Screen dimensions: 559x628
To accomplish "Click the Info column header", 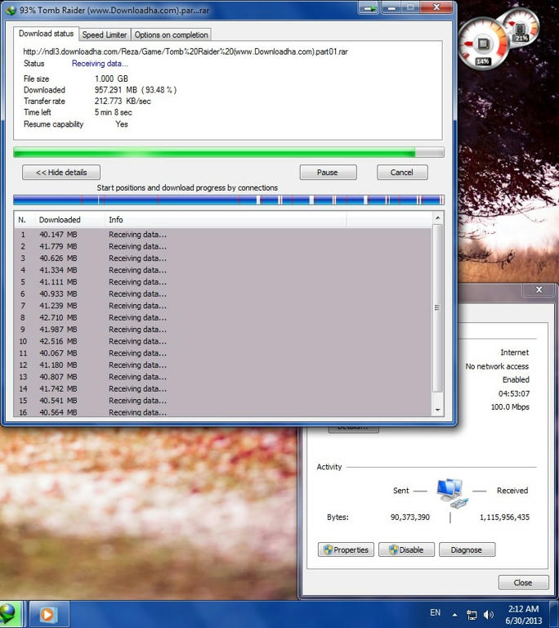I will click(226, 219).
